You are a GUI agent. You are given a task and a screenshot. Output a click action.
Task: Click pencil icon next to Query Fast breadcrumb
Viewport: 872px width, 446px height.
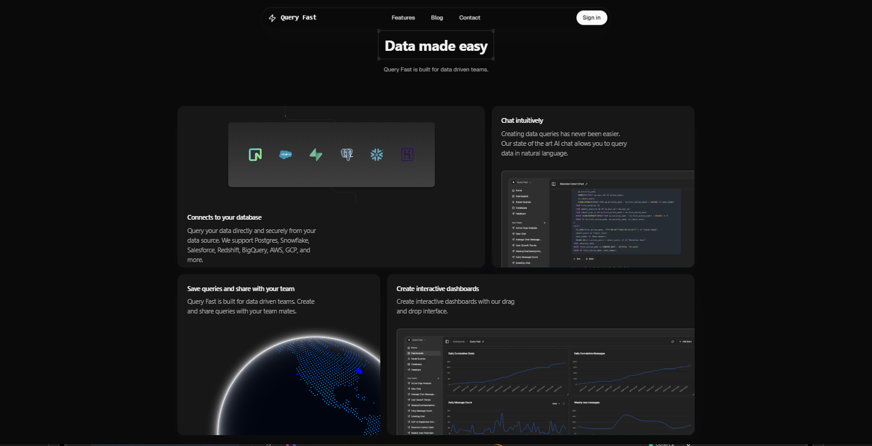click(x=483, y=341)
